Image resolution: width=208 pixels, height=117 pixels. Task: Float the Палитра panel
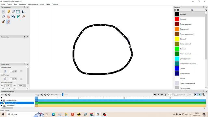point(204,7)
